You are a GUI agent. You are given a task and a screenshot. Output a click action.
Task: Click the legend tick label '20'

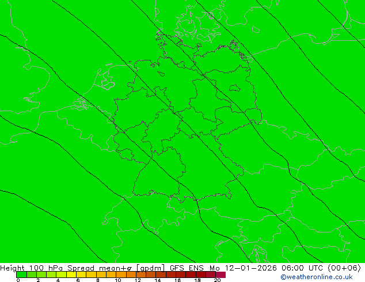[x=217, y=280]
